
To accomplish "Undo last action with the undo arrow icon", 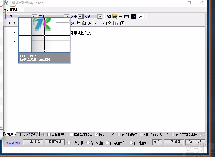I will tap(96, 23).
